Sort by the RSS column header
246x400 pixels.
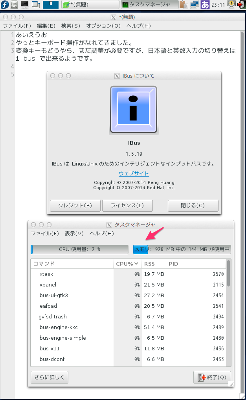tap(154, 264)
